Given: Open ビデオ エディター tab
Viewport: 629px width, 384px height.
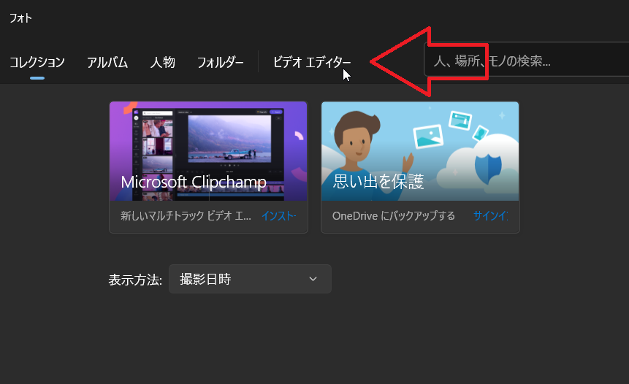Looking at the screenshot, I should 312,62.
